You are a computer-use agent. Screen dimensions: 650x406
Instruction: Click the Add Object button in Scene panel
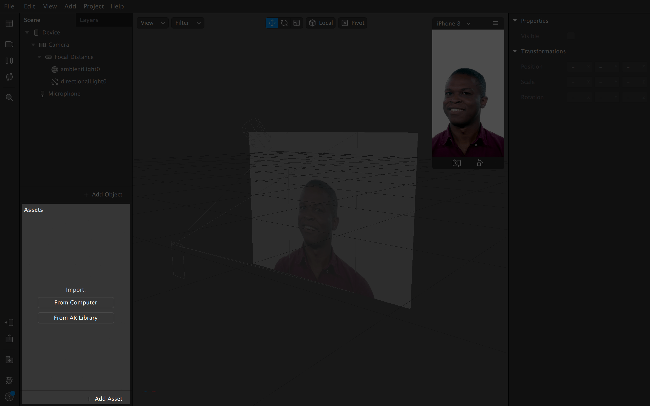tap(102, 194)
